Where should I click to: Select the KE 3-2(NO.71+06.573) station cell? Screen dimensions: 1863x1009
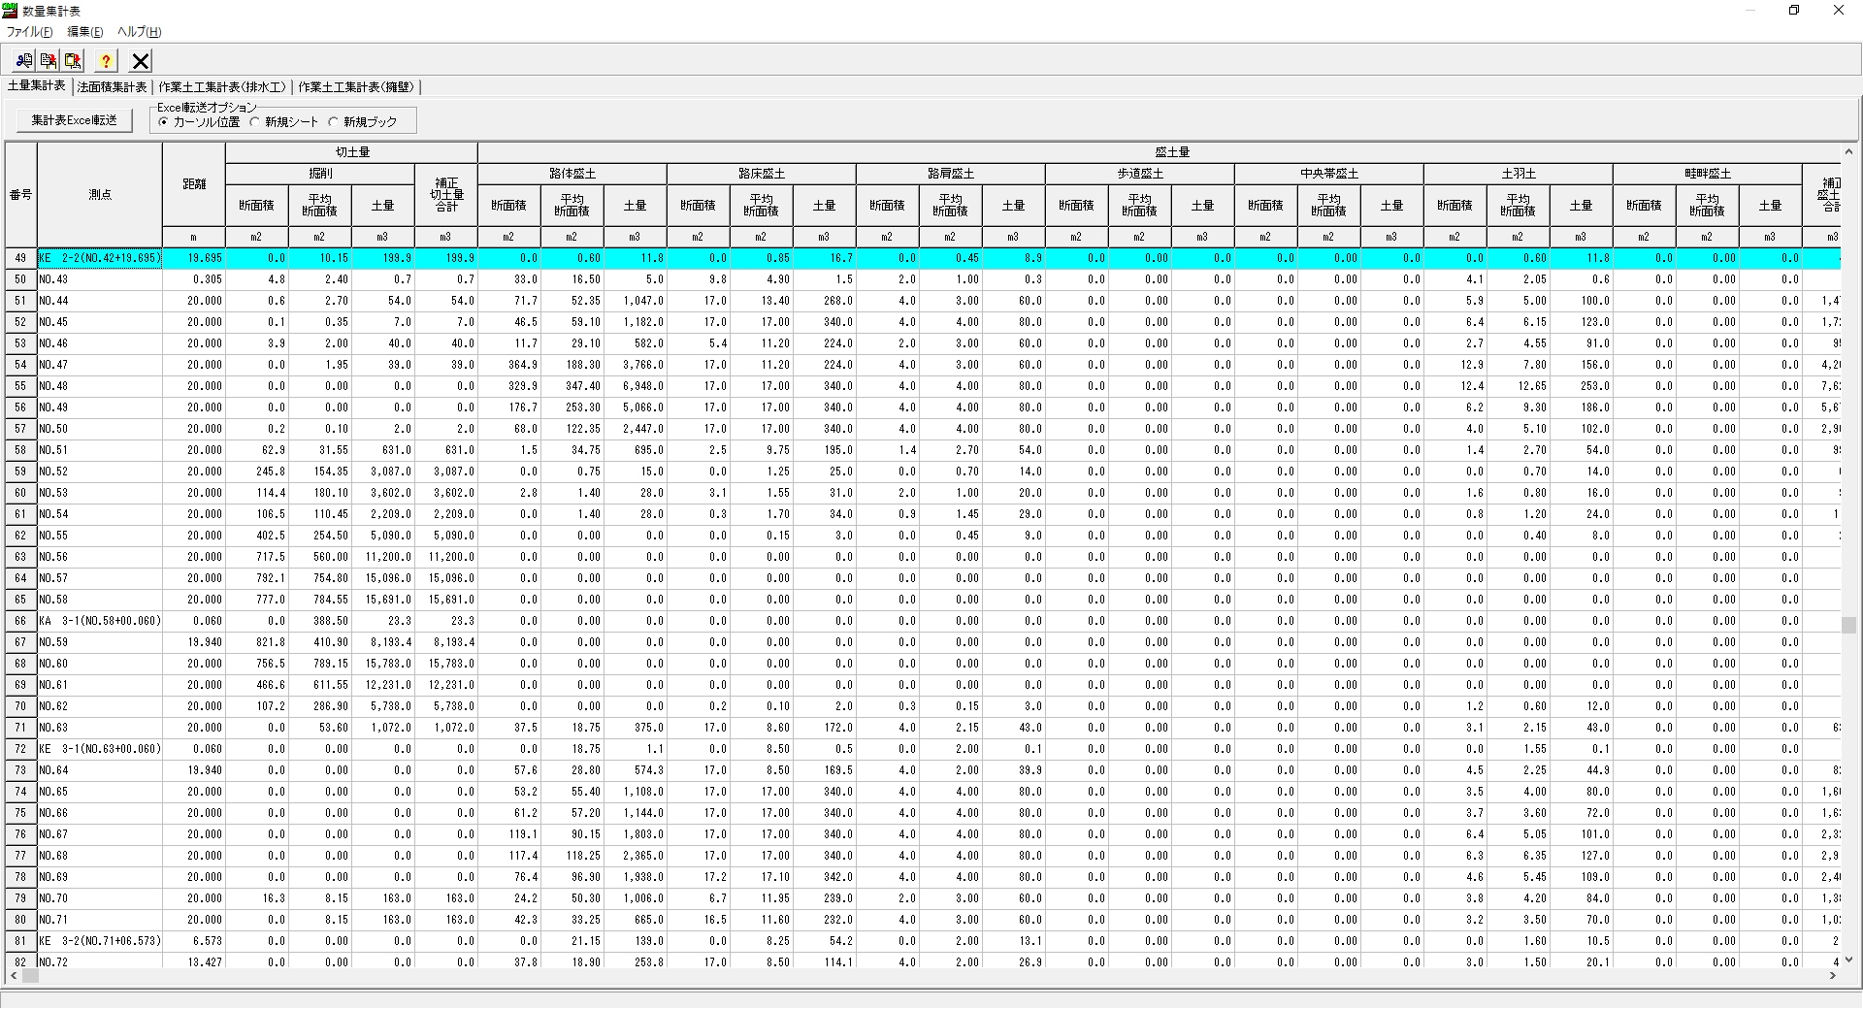pyautogui.click(x=100, y=941)
